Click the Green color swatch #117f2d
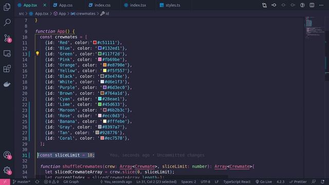 [100, 54]
